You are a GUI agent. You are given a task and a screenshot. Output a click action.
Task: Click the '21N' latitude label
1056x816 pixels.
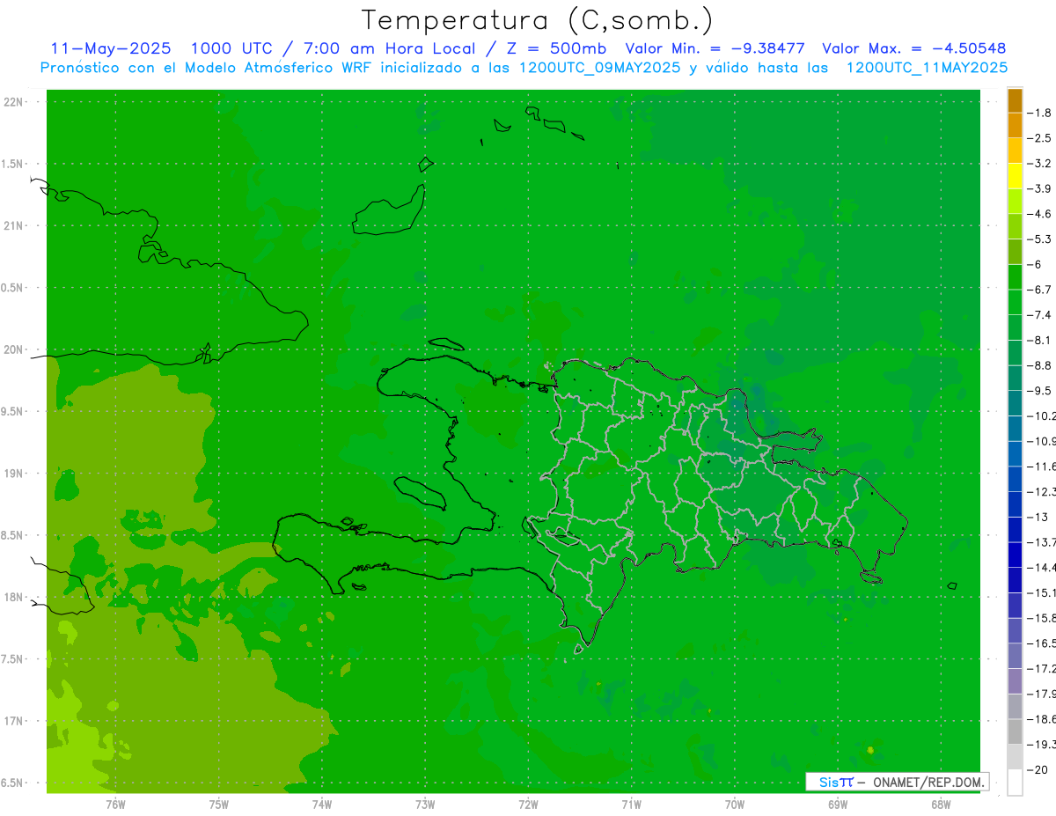(x=15, y=225)
